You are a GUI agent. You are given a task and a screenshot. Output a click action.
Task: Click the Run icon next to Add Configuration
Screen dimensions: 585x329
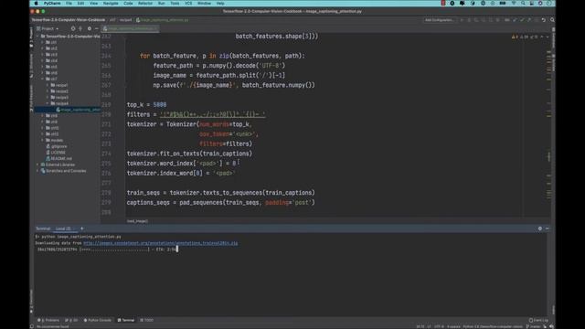[x=462, y=20]
